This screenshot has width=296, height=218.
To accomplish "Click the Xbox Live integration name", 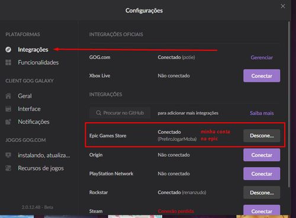I will 99,76.
